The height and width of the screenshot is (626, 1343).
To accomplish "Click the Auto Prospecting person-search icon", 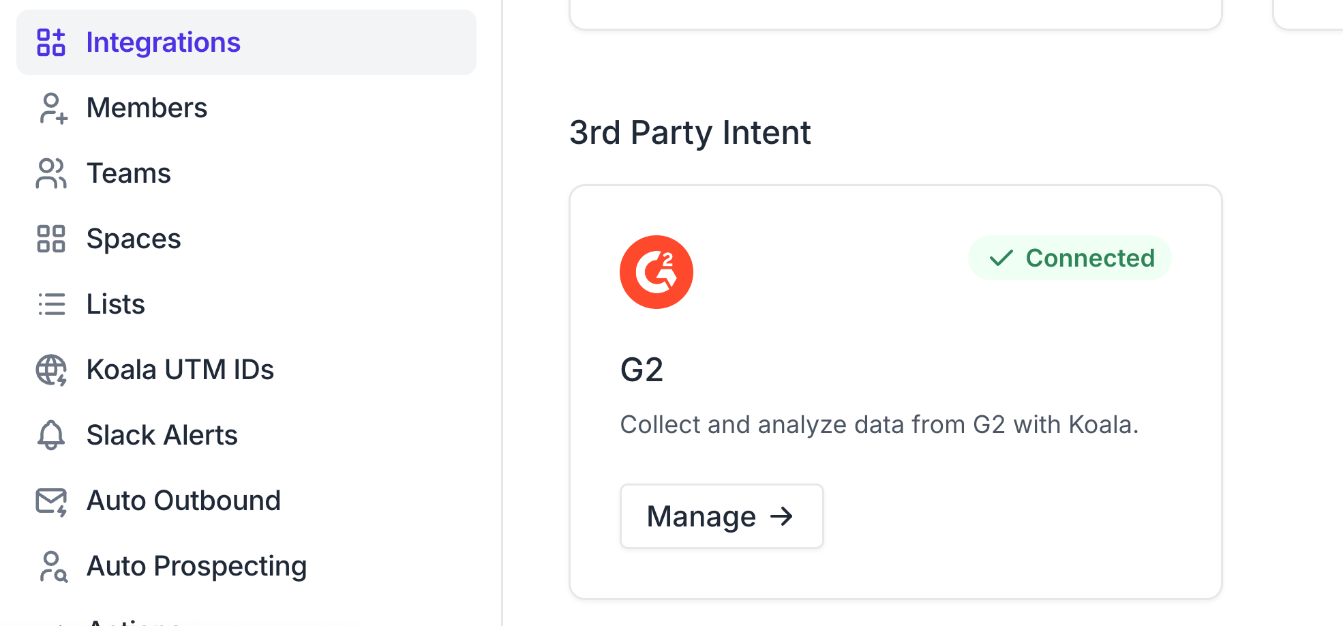I will click(x=52, y=567).
